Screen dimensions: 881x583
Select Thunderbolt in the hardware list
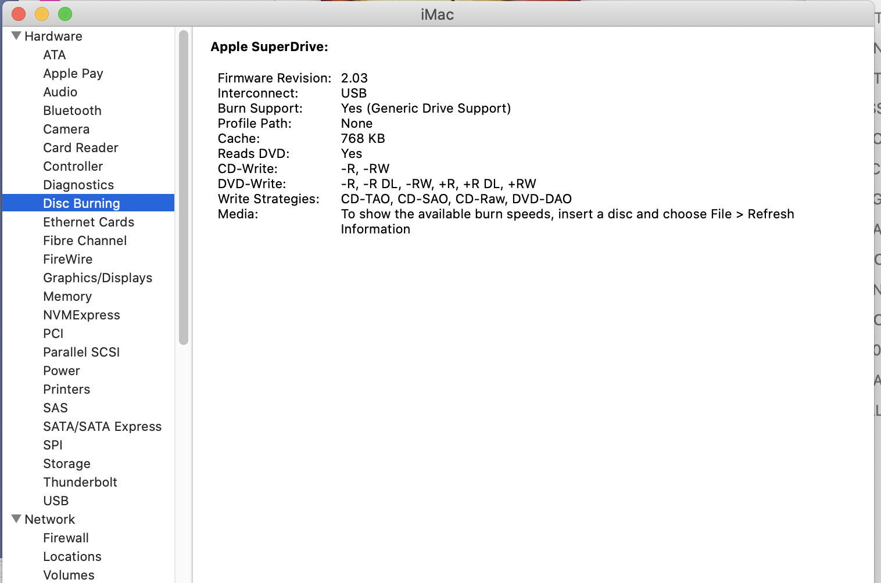pos(80,482)
